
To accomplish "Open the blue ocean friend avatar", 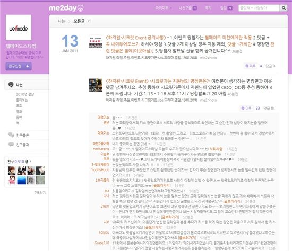I will point(22,180).
